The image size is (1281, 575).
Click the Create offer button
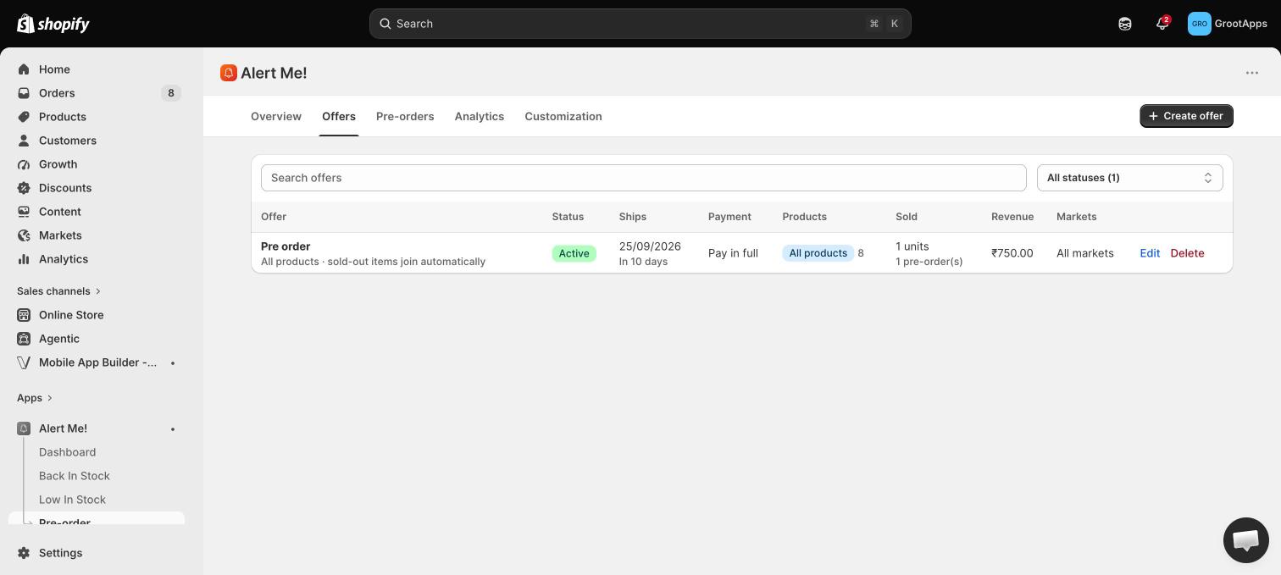[1186, 116]
